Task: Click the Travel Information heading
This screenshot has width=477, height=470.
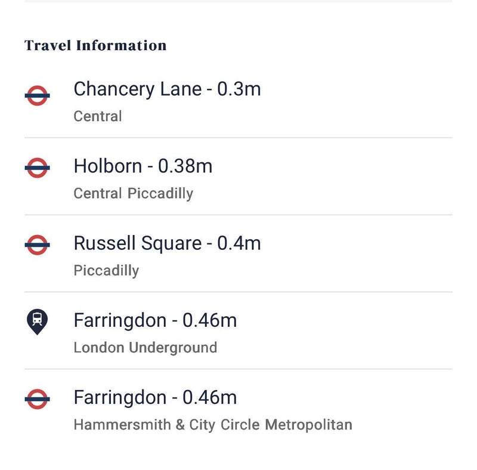Action: 95,45
